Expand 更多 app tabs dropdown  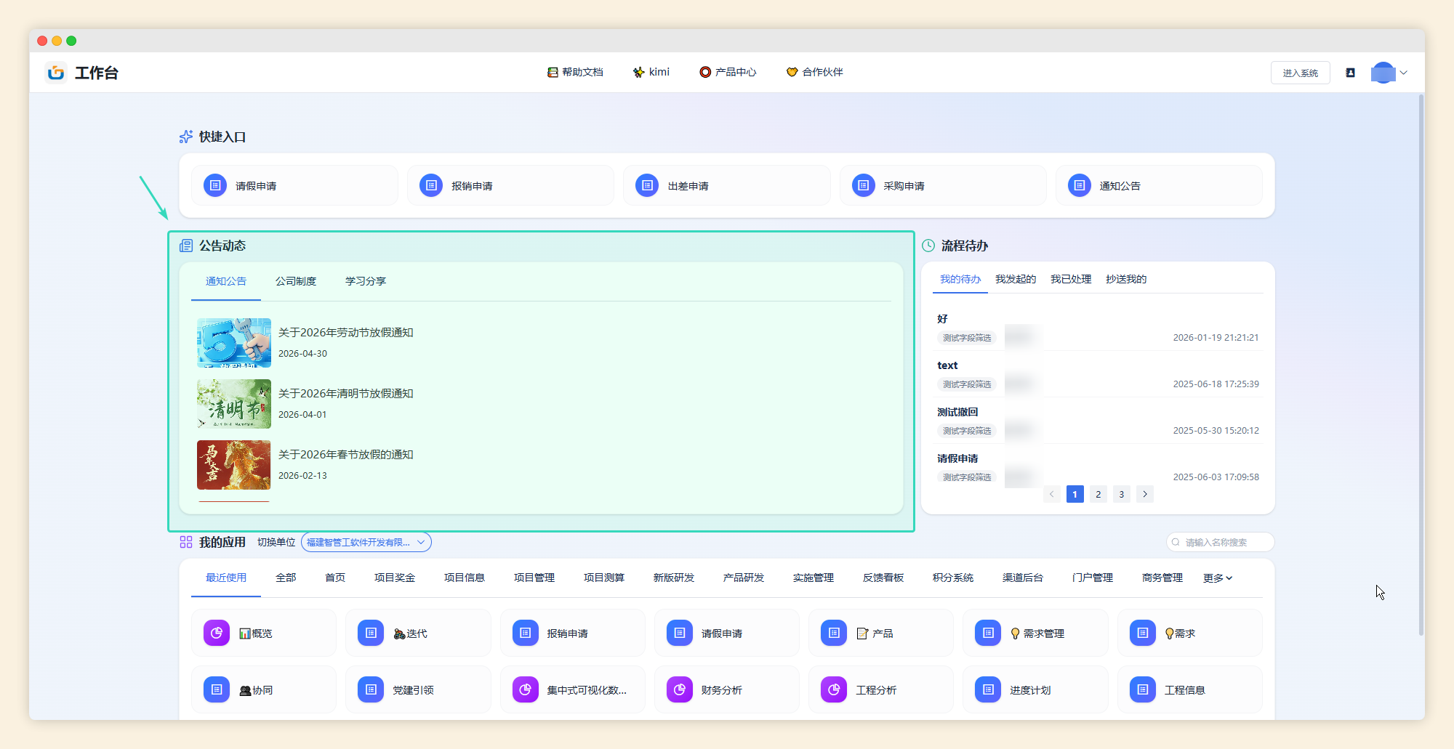click(x=1218, y=578)
